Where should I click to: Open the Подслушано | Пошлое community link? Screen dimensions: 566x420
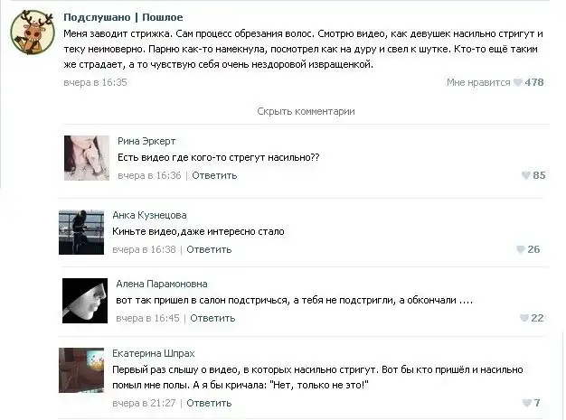tap(123, 17)
